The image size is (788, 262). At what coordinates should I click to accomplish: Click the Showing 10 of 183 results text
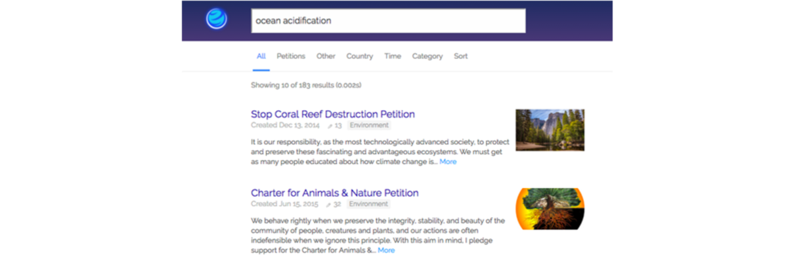[306, 85]
